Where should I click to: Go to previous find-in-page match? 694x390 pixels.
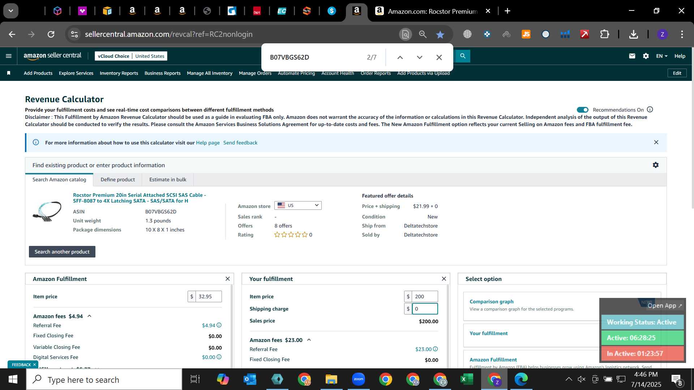pos(400,57)
